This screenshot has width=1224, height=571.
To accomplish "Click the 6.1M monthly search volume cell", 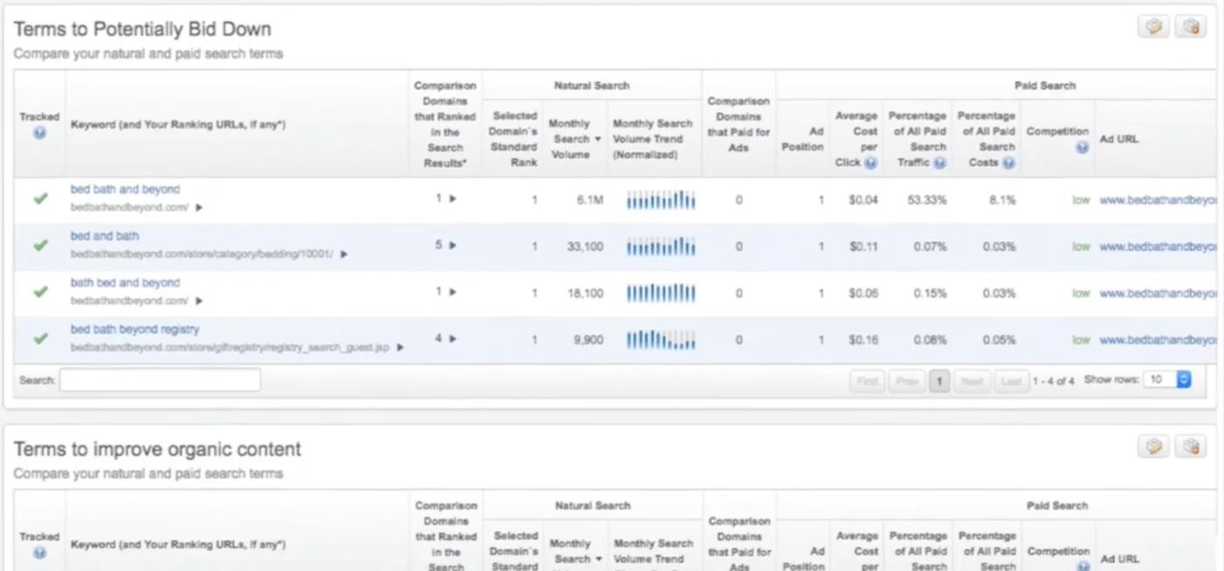I will point(590,200).
